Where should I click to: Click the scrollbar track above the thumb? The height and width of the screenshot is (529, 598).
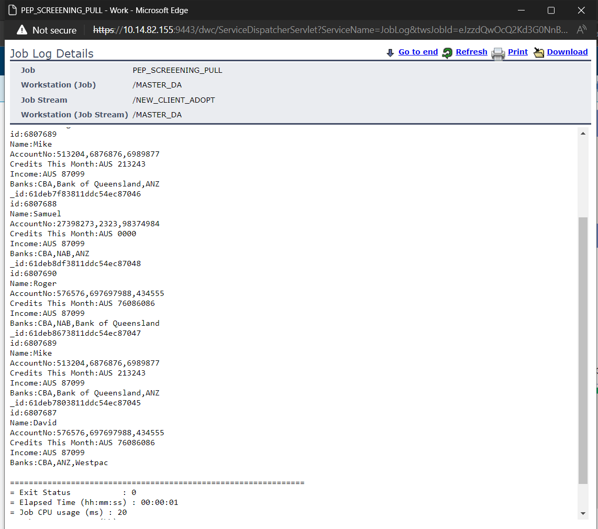[583, 178]
